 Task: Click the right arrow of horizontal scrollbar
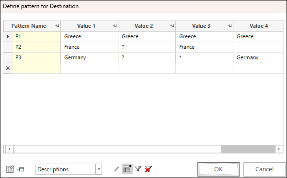(279, 149)
